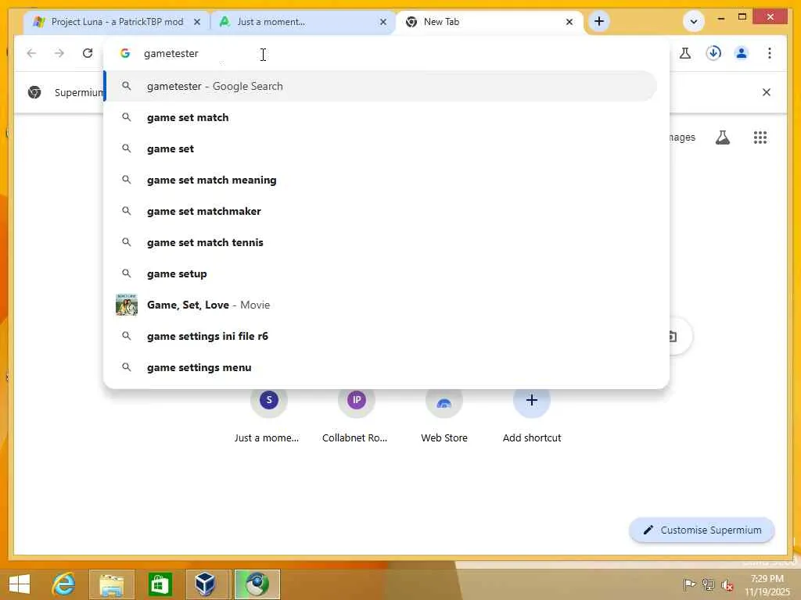Click the Search Labs flask on page
The height and width of the screenshot is (600, 801).
click(x=722, y=137)
